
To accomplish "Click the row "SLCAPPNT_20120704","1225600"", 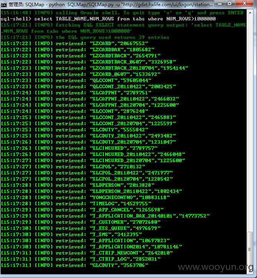I will (90, 105).
